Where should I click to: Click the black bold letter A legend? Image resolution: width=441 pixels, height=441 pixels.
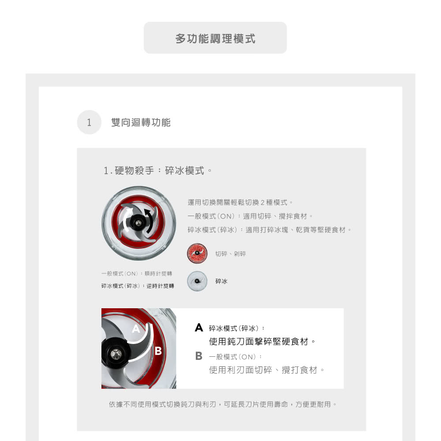click(x=199, y=327)
